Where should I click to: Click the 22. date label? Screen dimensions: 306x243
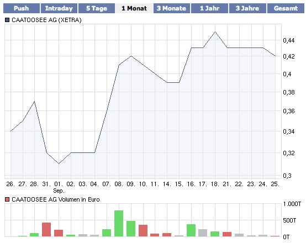pos(239,184)
